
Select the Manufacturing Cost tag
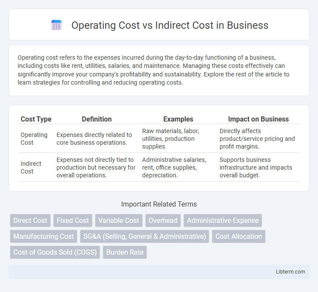(43, 236)
